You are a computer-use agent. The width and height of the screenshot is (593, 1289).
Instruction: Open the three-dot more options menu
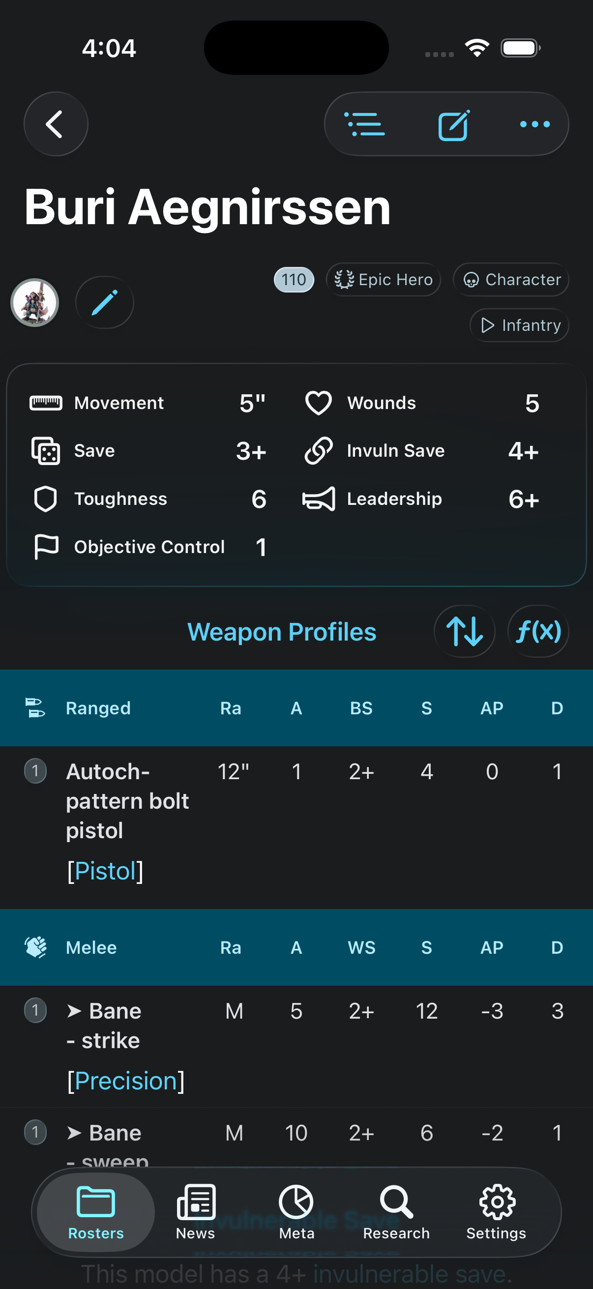534,124
